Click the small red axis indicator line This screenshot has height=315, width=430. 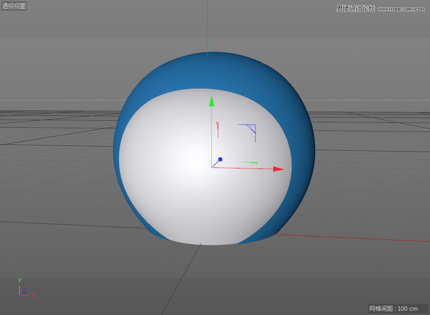coord(217,129)
